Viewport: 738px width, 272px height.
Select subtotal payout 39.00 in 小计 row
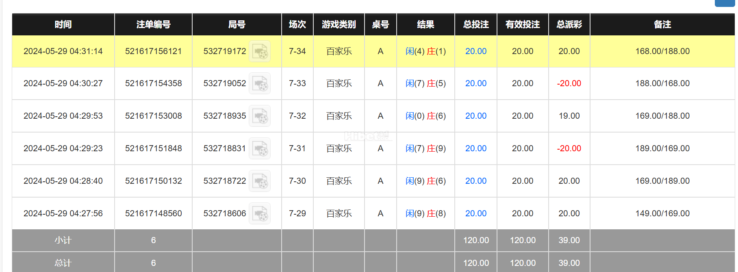coord(569,240)
